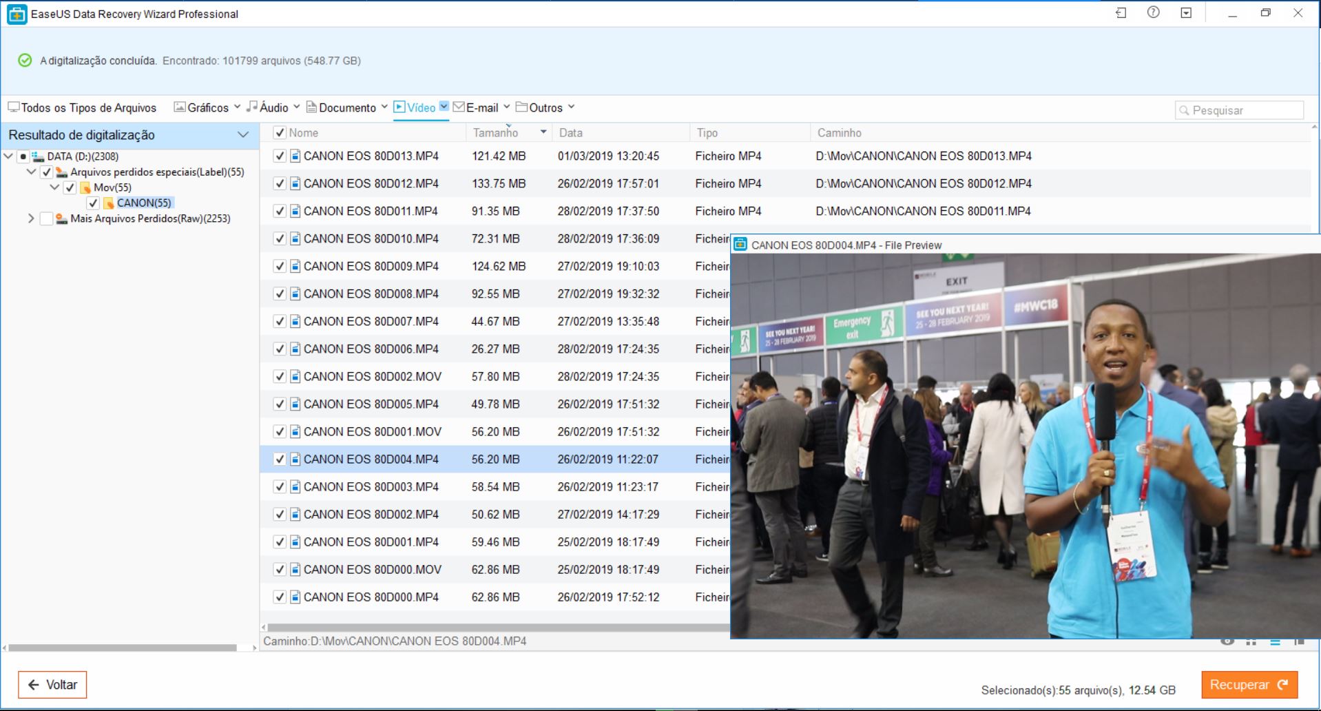Image resolution: width=1321 pixels, height=711 pixels.
Task: Sort by the Tipo column header
Action: 749,132
